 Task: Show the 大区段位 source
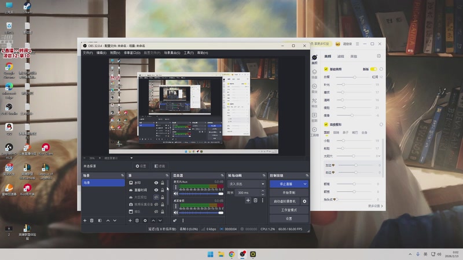[x=156, y=197]
